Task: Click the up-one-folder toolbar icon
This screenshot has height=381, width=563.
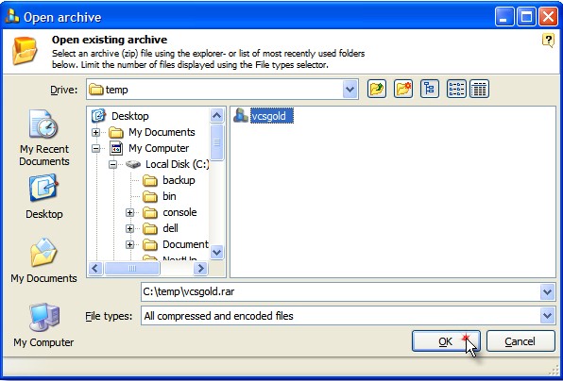Action: coord(377,89)
